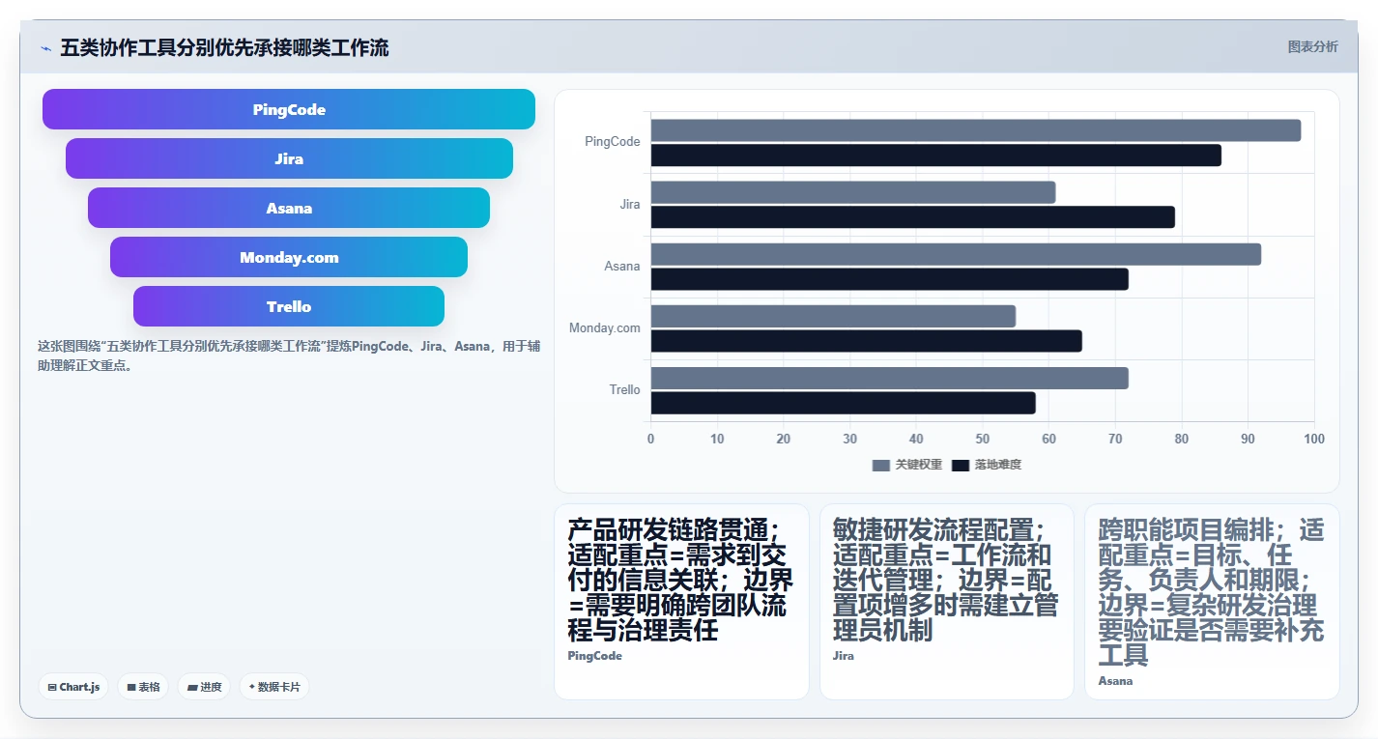The height and width of the screenshot is (739, 1378).
Task: Click the x-axis value 0
Action: coord(650,439)
